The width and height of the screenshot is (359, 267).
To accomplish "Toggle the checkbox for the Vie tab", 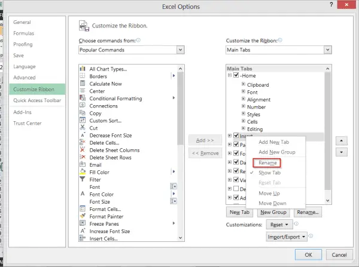I will pos(236,180).
